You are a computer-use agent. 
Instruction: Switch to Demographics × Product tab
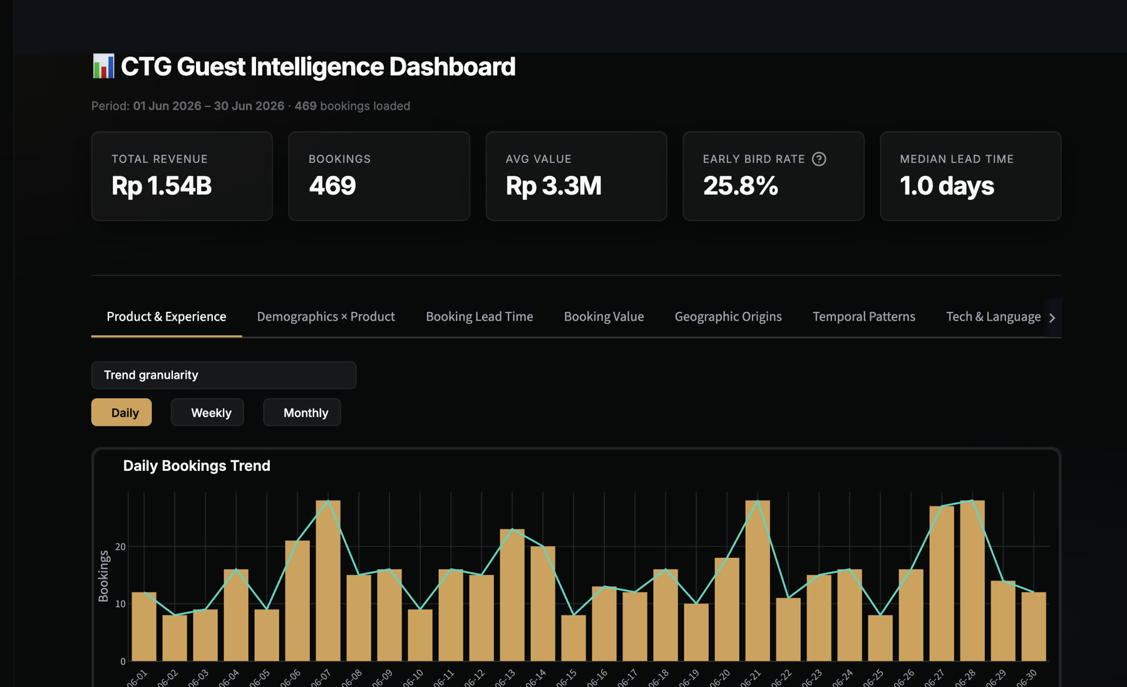point(326,317)
